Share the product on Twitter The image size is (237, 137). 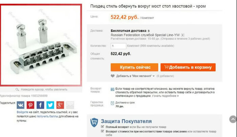(x=50, y=105)
